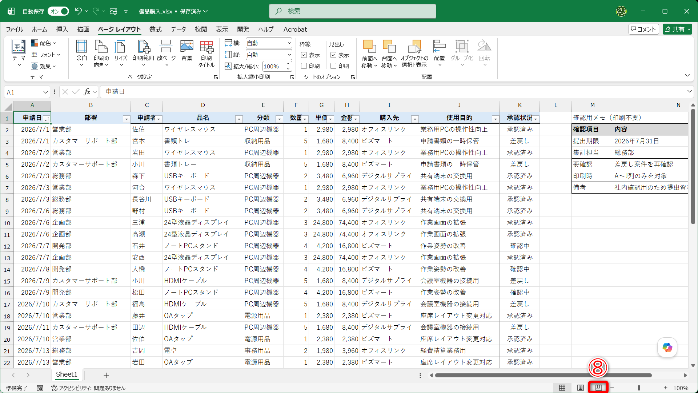
Task: Click the 100% zoom level button
Action: (681, 388)
